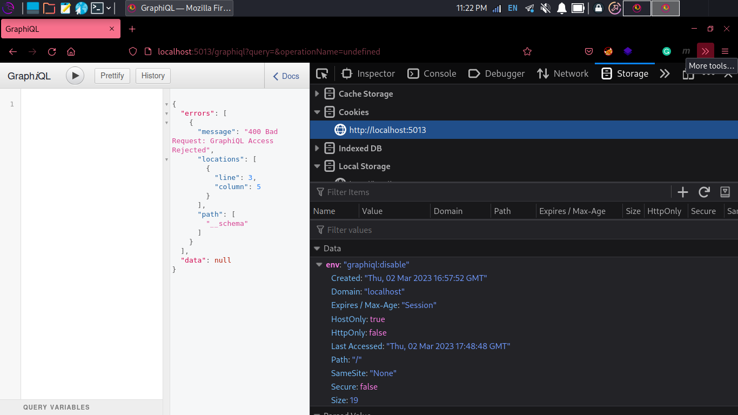Image resolution: width=738 pixels, height=415 pixels.
Task: Add a new cookie with plus icon
Action: tap(683, 192)
